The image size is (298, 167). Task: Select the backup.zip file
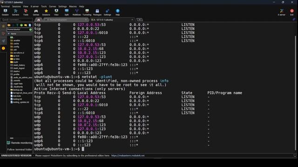[x=17, y=90]
